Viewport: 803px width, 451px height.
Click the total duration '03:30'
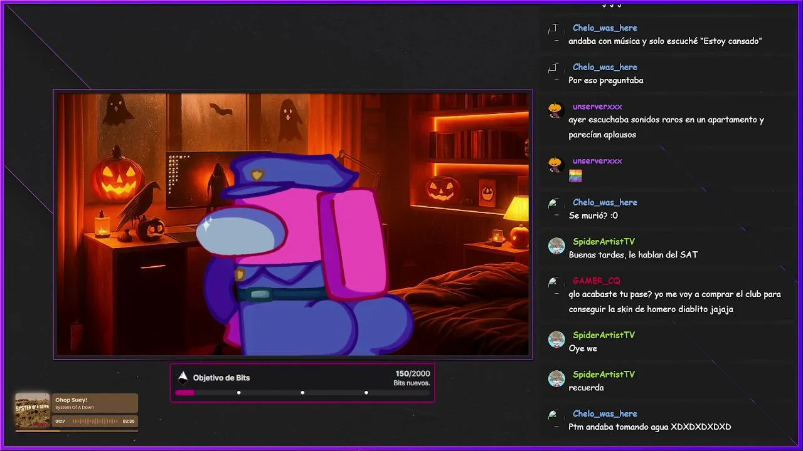coord(129,421)
